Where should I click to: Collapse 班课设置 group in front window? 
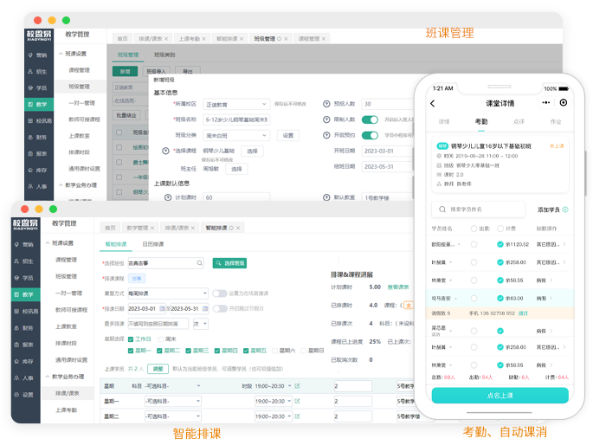pos(48,242)
